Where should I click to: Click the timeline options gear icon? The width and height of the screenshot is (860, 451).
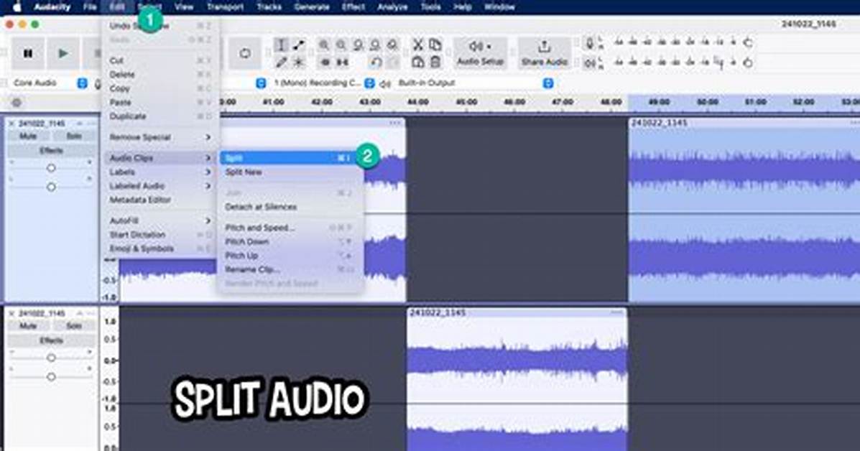pos(17,103)
